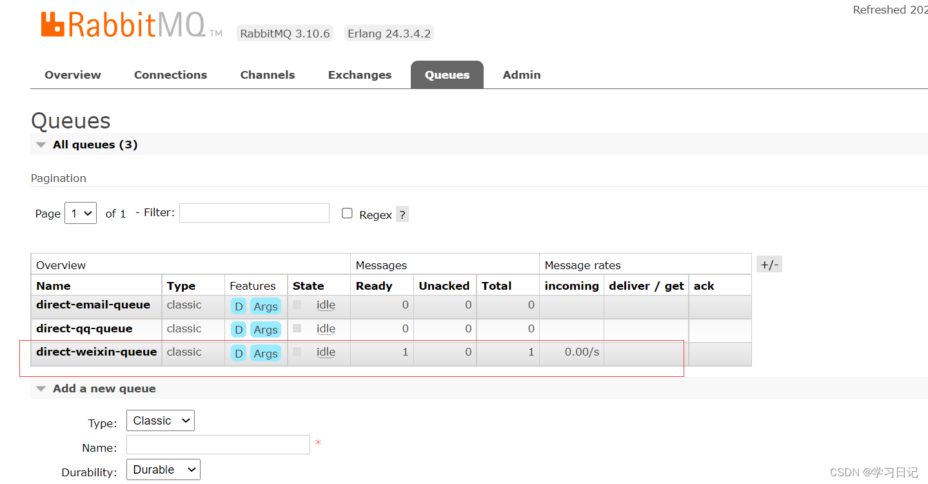Sort queues by Type column

coord(181,286)
